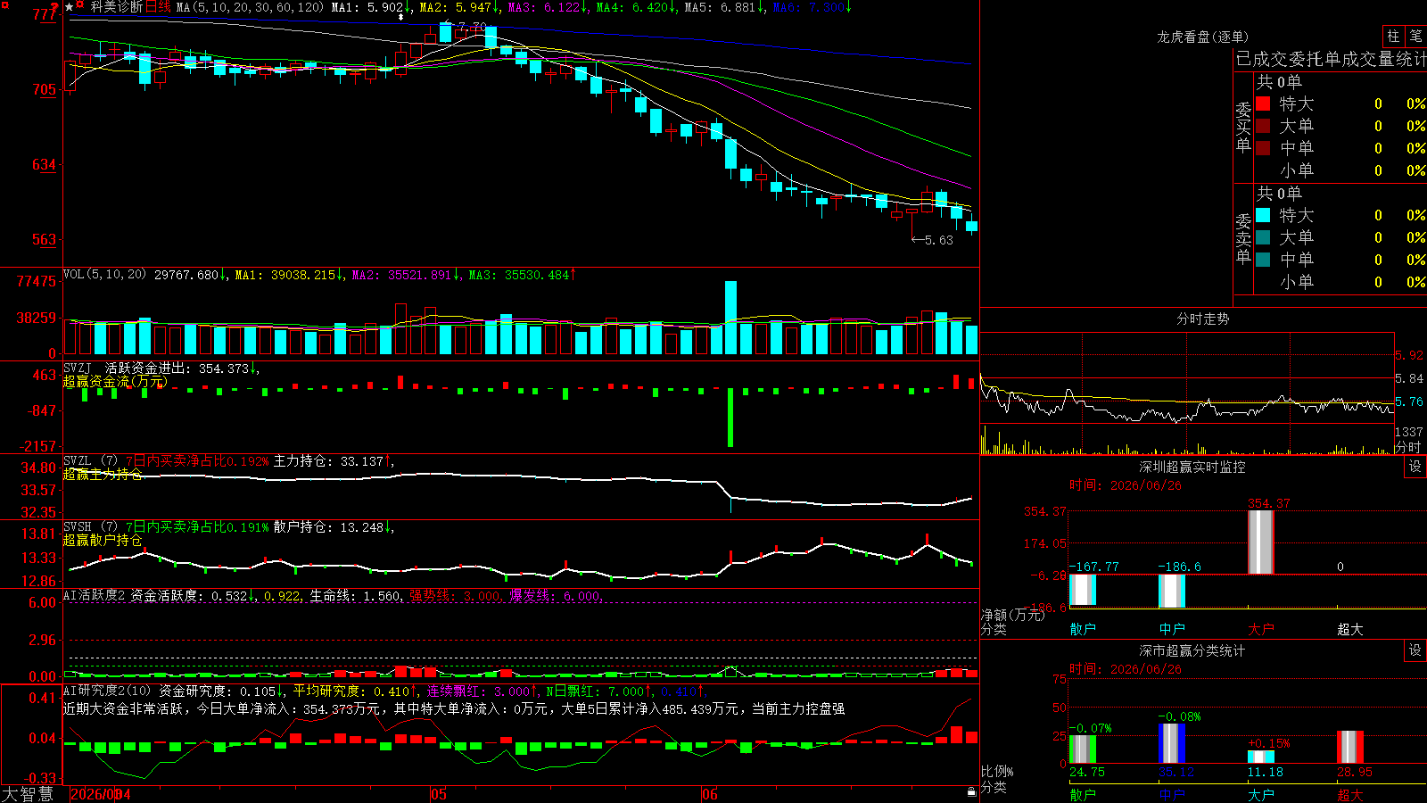
Task: Click the white star favorite icon
Action: click(x=70, y=7)
